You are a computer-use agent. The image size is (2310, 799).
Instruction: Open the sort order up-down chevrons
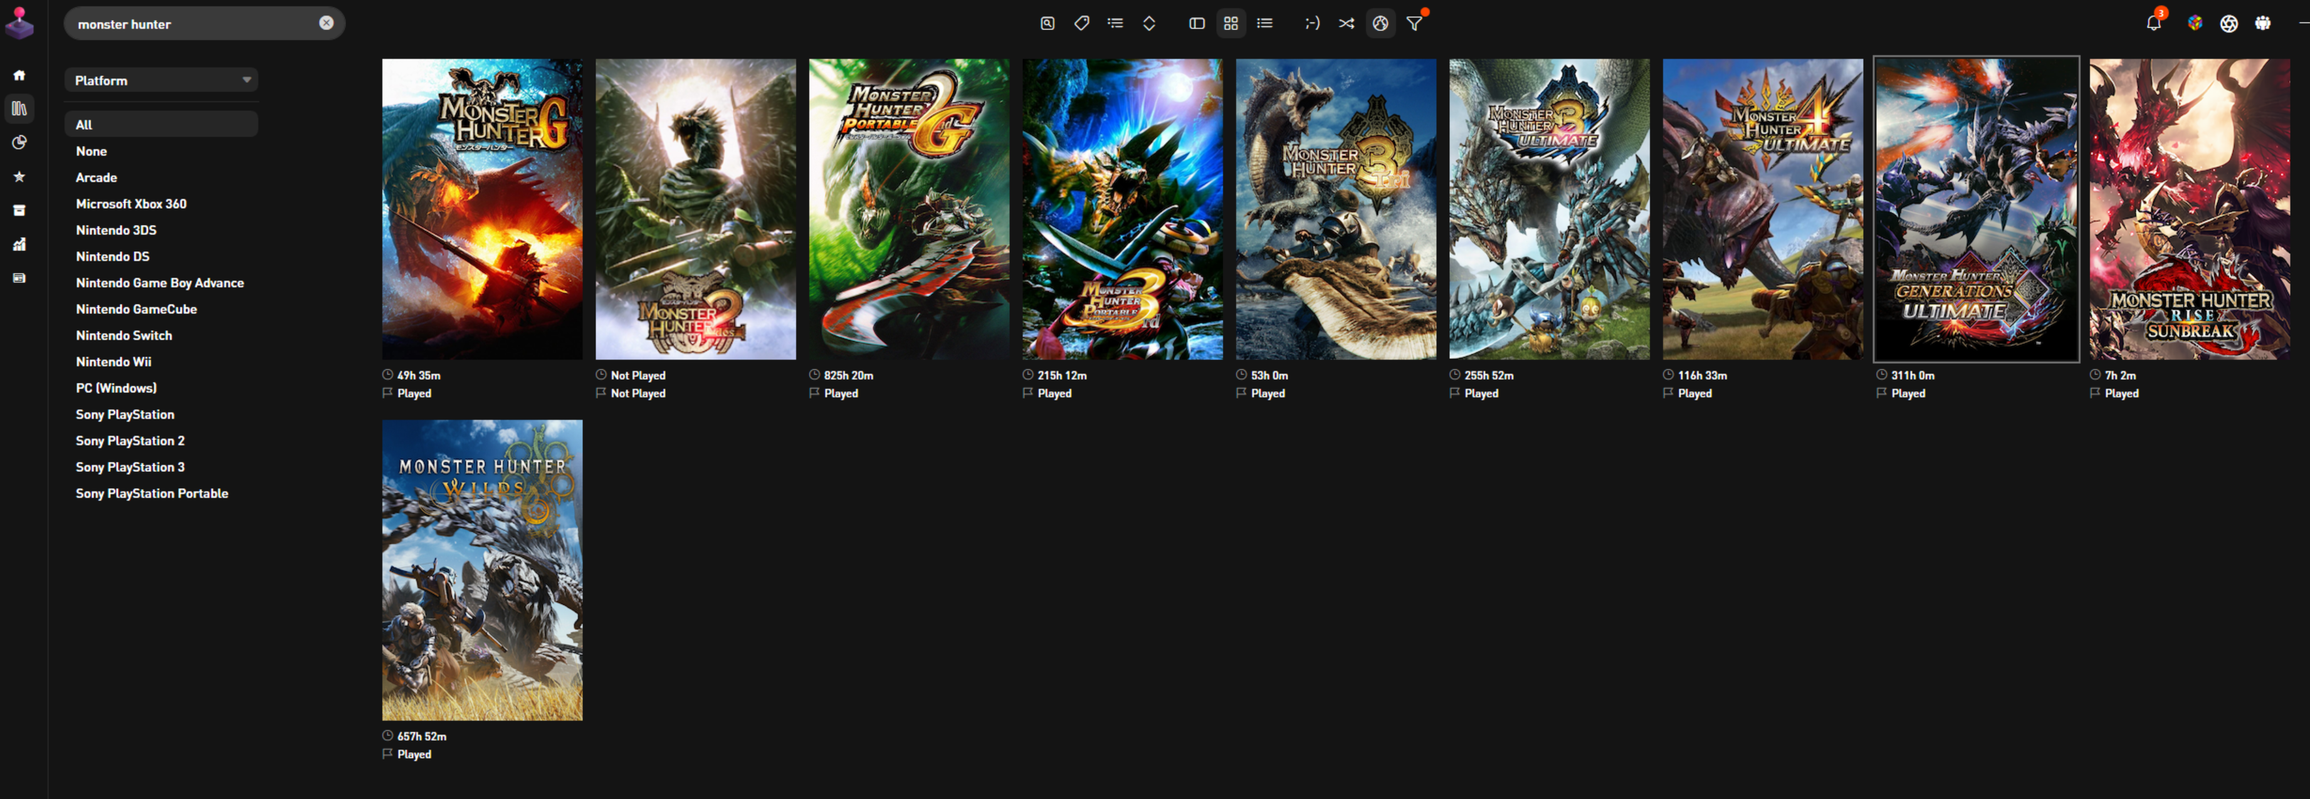pyautogui.click(x=1148, y=23)
